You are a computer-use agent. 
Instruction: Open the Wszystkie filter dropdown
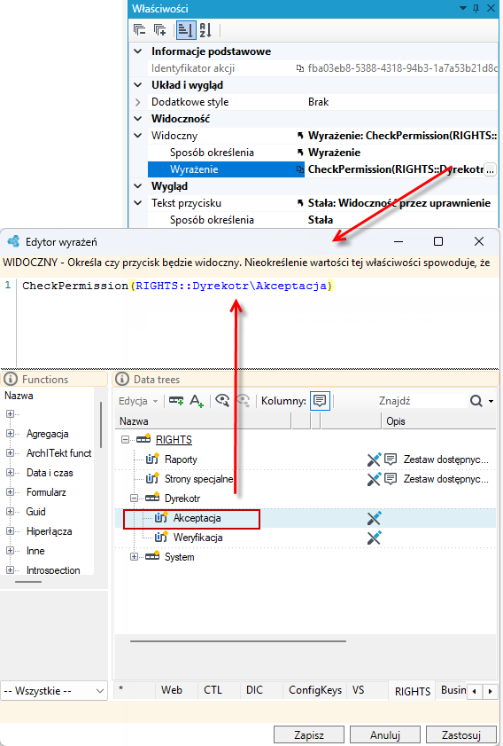[x=54, y=690]
